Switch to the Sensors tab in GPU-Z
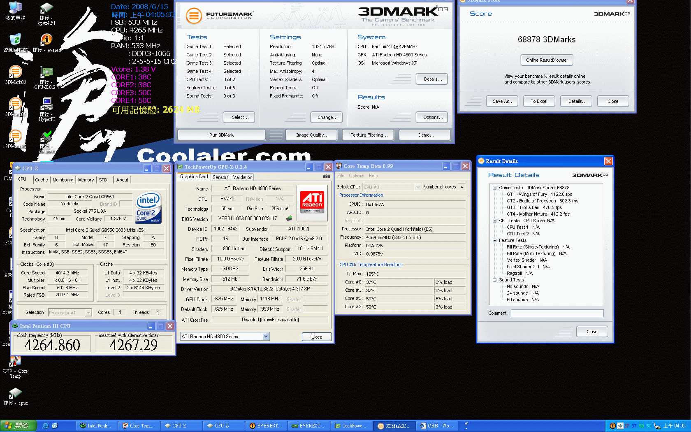Viewport: 691px width, 432px height. [220, 177]
